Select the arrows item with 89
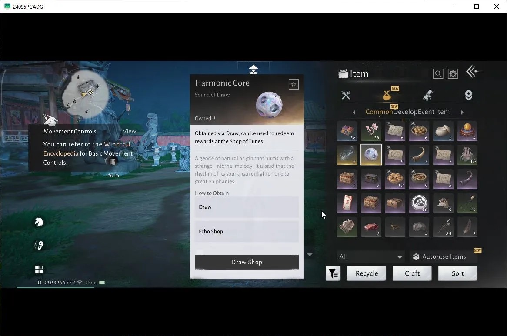Screen dimensions: 507x336 click(443, 227)
